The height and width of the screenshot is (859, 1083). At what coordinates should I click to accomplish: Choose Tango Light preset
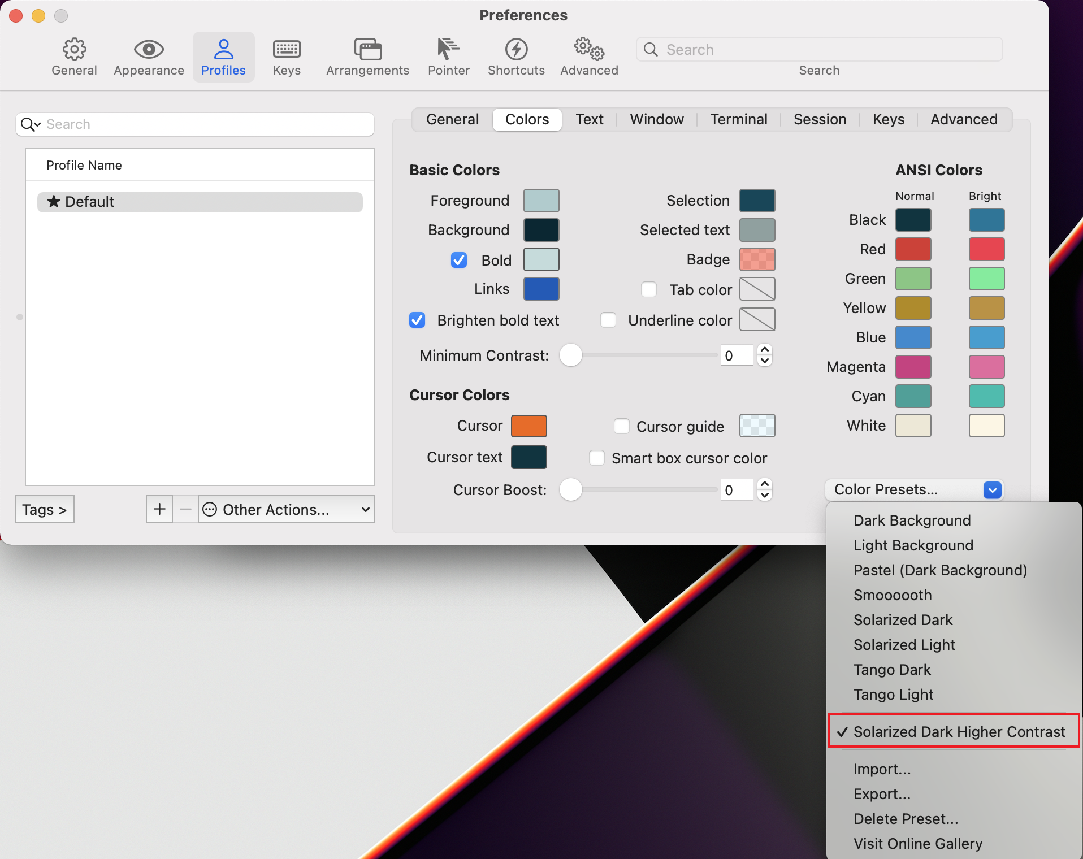click(954, 694)
